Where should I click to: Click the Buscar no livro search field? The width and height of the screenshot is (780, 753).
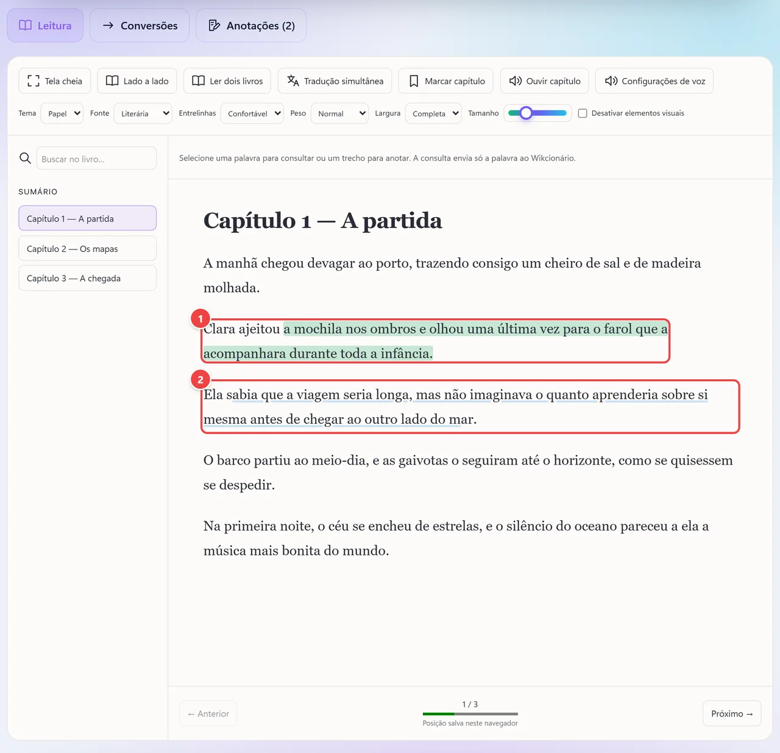(x=96, y=159)
